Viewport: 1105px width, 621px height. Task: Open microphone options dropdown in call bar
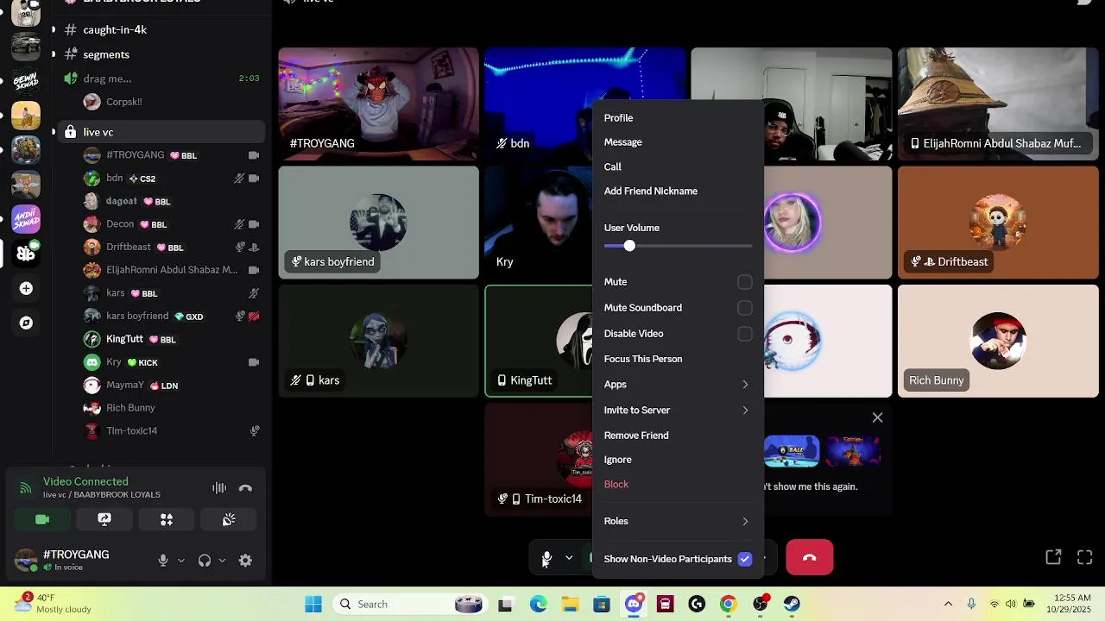click(569, 559)
